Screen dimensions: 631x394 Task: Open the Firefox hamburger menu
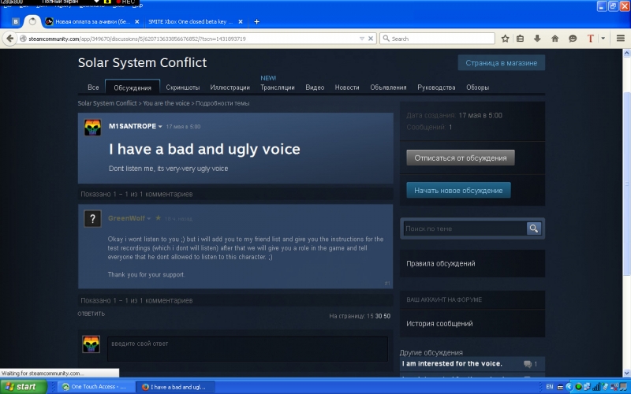[x=621, y=39]
